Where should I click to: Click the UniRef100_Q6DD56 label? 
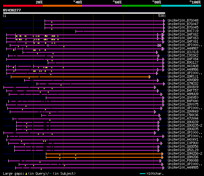pos(183,147)
